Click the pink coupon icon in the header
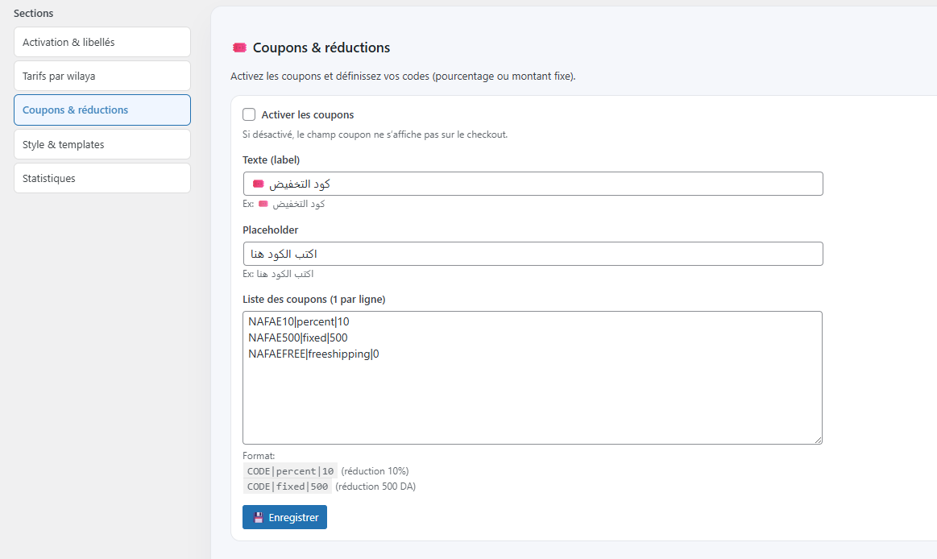Screen dimensions: 937x559 tap(238, 48)
